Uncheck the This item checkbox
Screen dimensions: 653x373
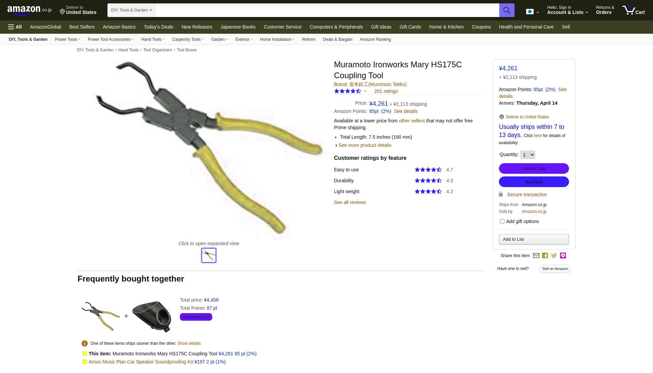click(85, 354)
